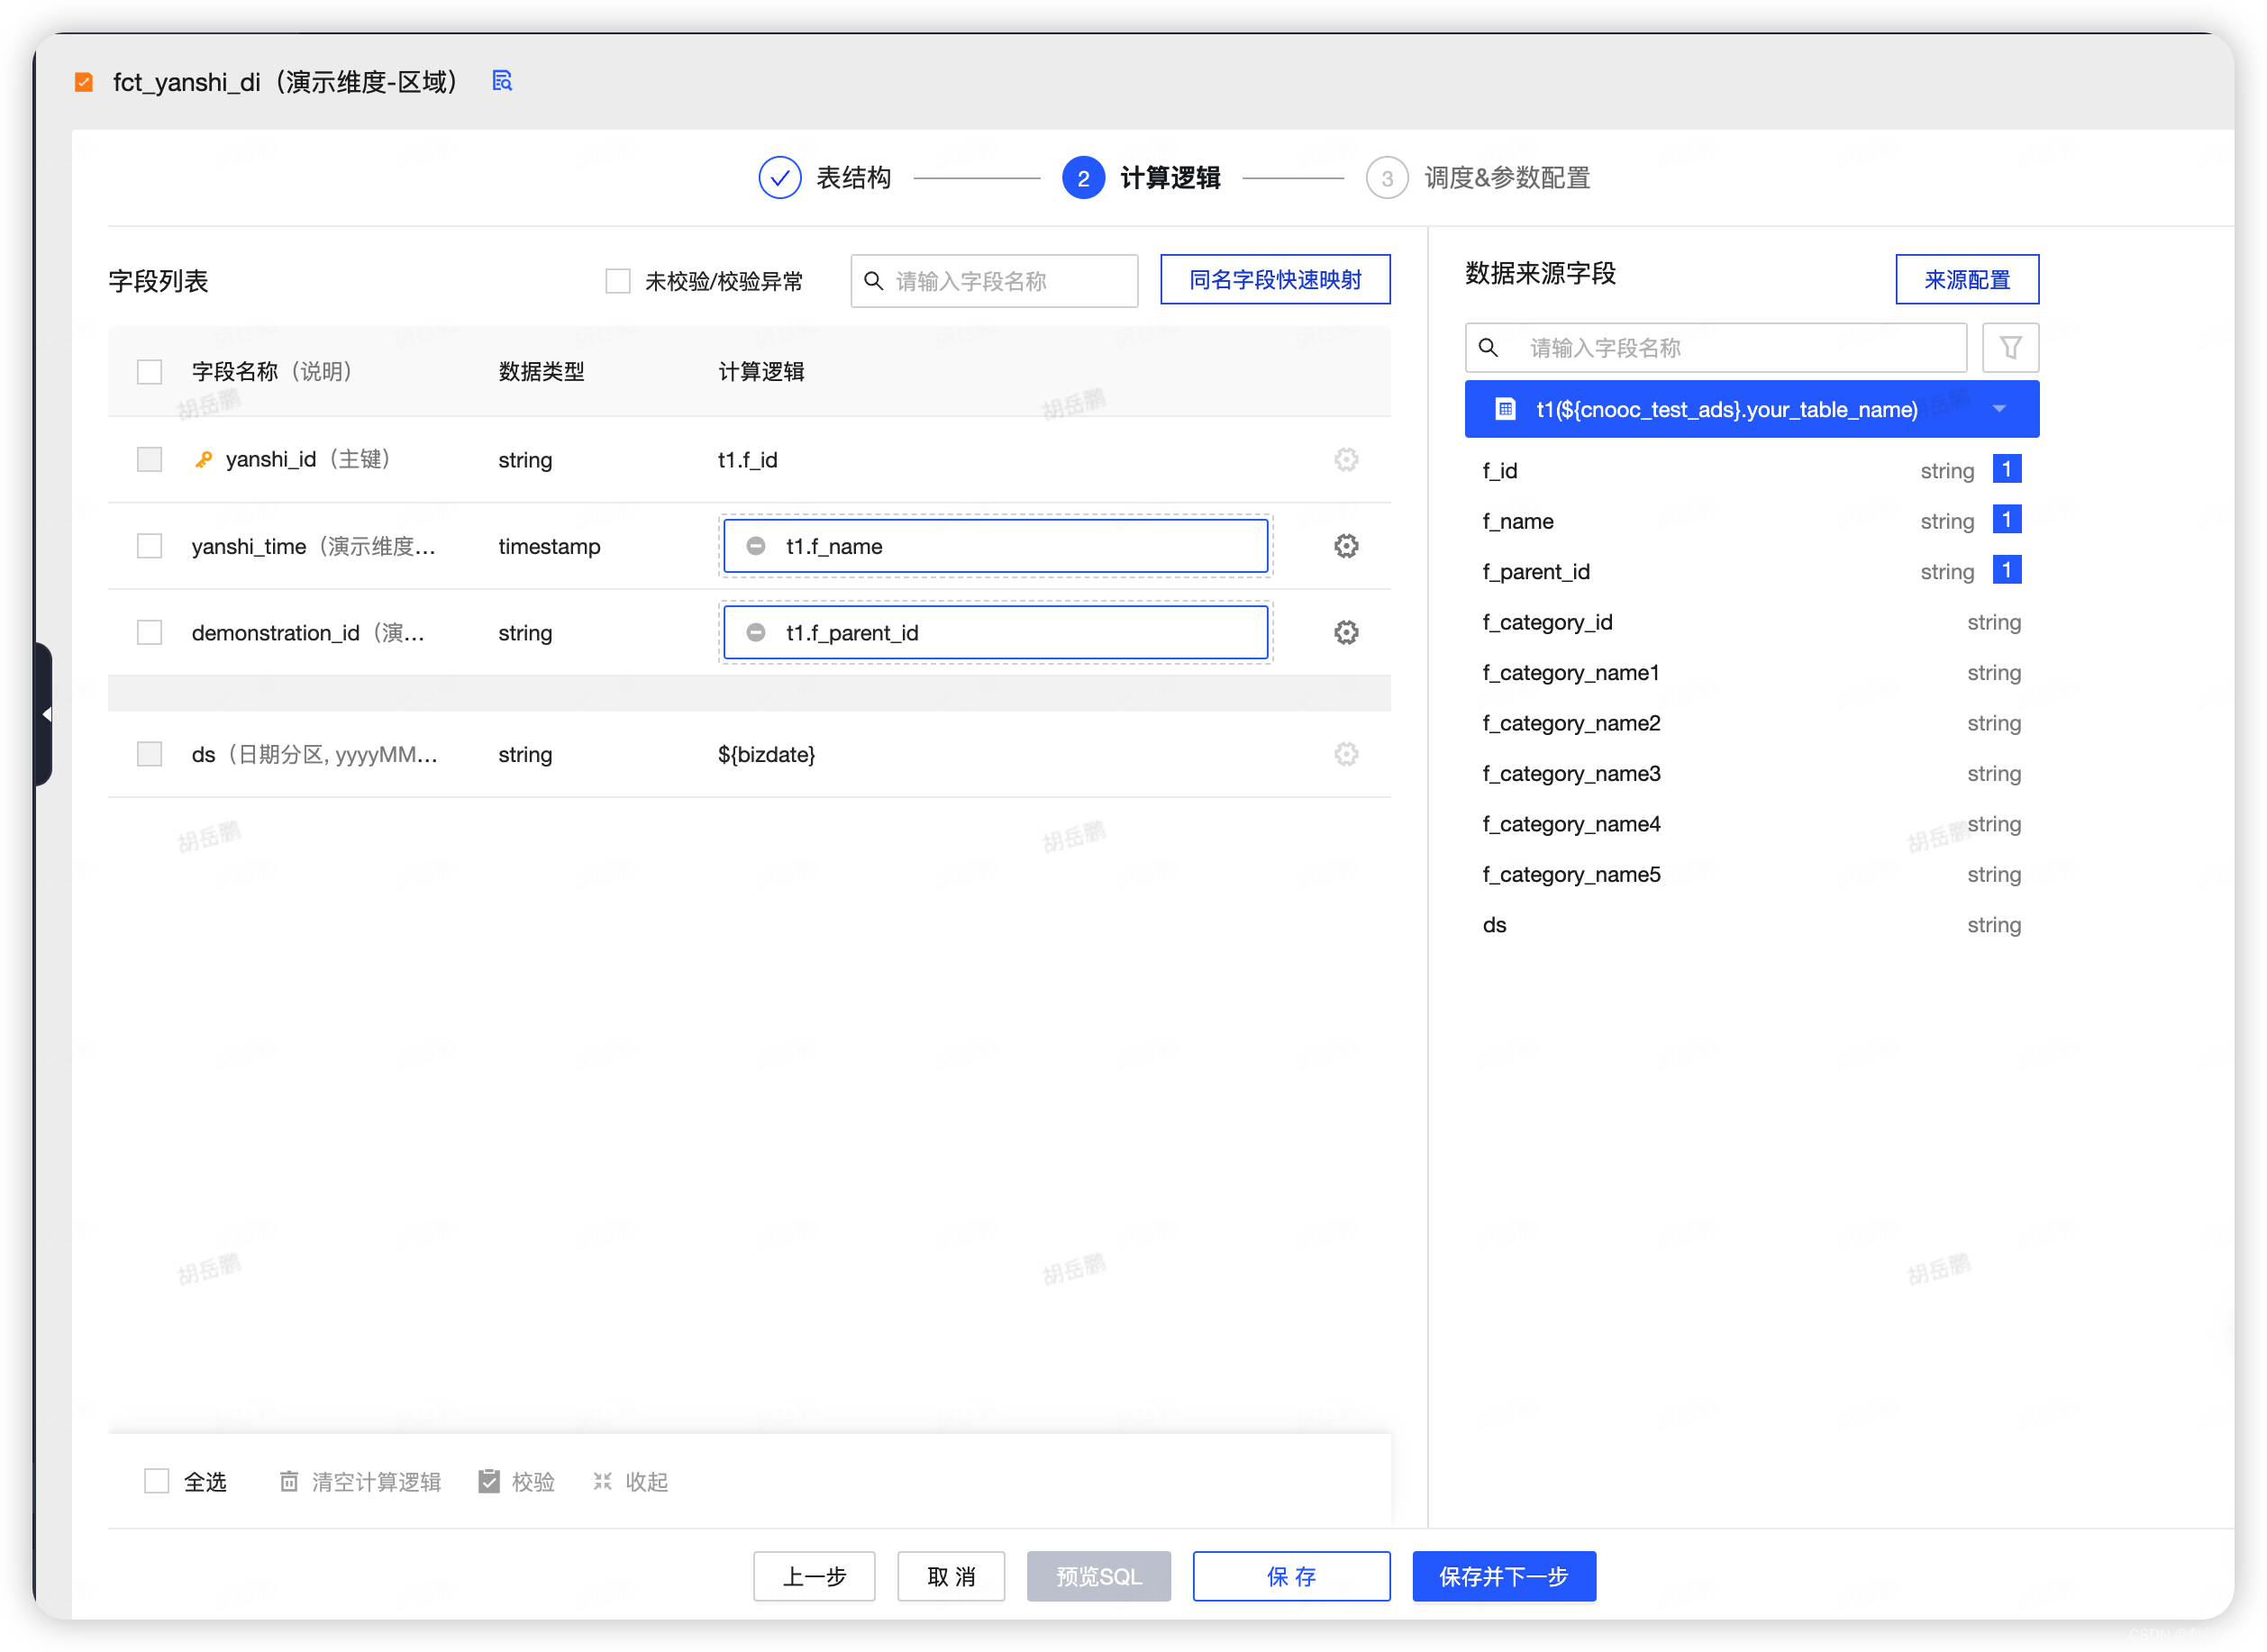2267x1652 pixels.
Task: Click the 同名字段快速映射 button
Action: [1274, 280]
